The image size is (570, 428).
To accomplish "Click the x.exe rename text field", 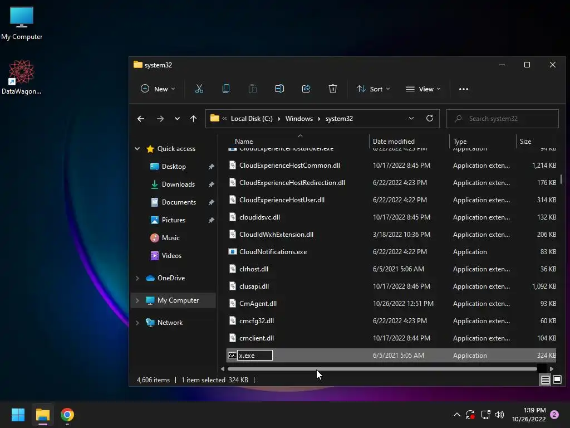I will coord(255,356).
